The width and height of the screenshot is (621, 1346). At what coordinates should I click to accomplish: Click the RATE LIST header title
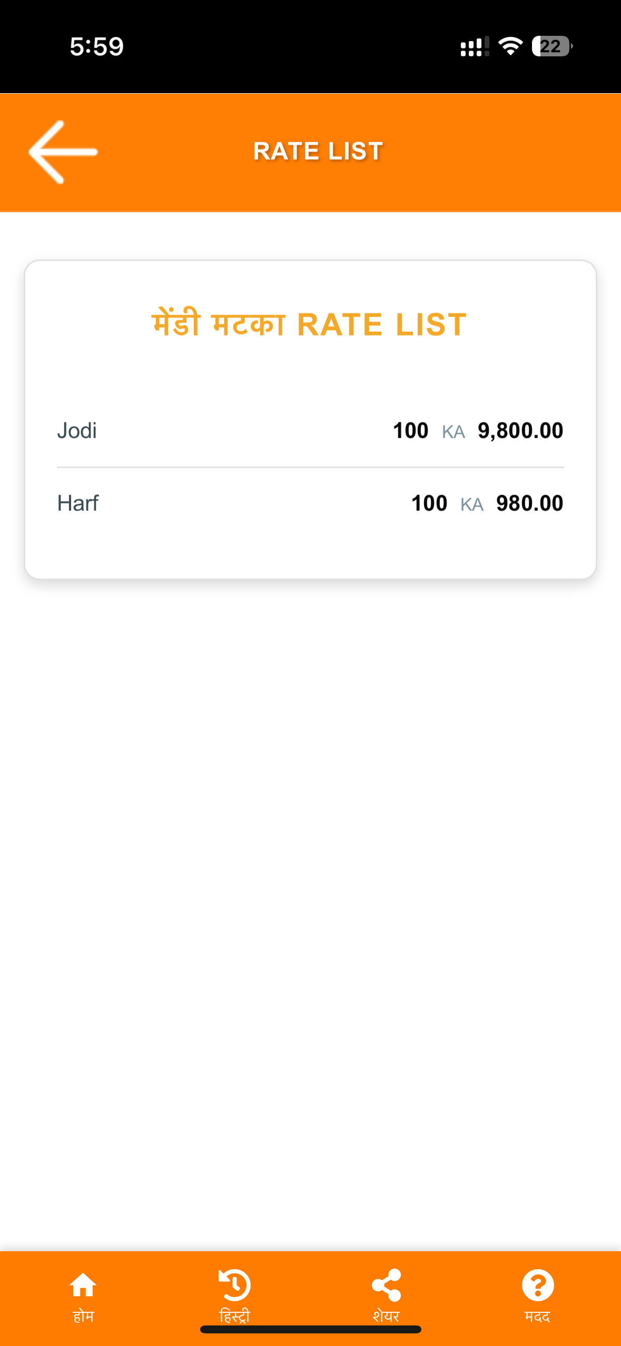[x=318, y=152]
